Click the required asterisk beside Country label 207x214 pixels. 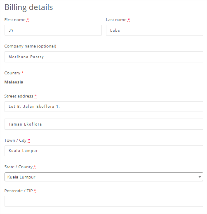[22, 73]
